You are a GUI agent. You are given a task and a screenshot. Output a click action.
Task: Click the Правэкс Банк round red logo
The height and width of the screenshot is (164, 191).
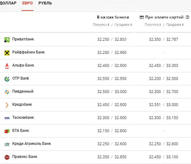[7, 157]
